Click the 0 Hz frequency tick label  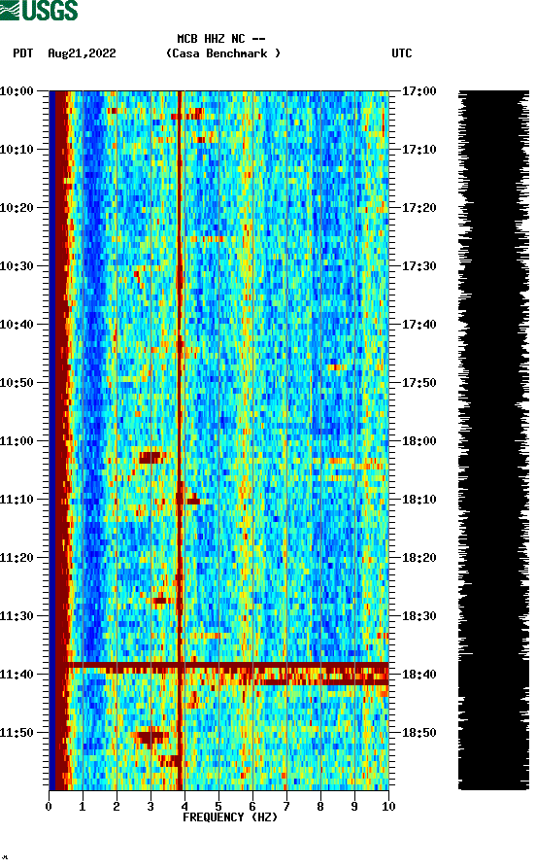point(49,807)
